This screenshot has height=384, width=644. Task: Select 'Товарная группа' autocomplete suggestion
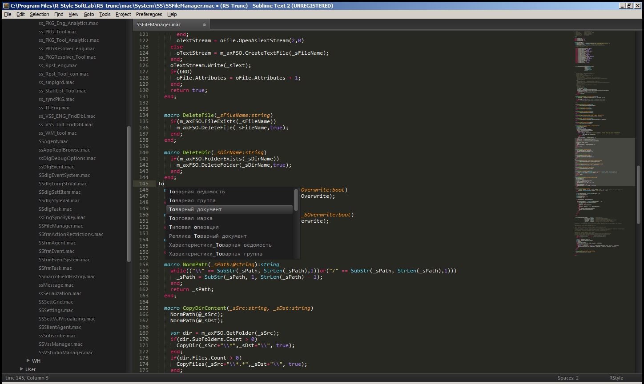(229, 200)
